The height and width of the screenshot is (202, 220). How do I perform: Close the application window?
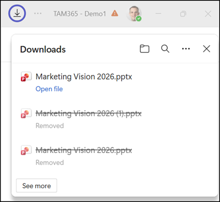(x=208, y=14)
